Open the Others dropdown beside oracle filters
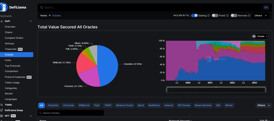This screenshot has height=121, width=274. coord(264,105)
